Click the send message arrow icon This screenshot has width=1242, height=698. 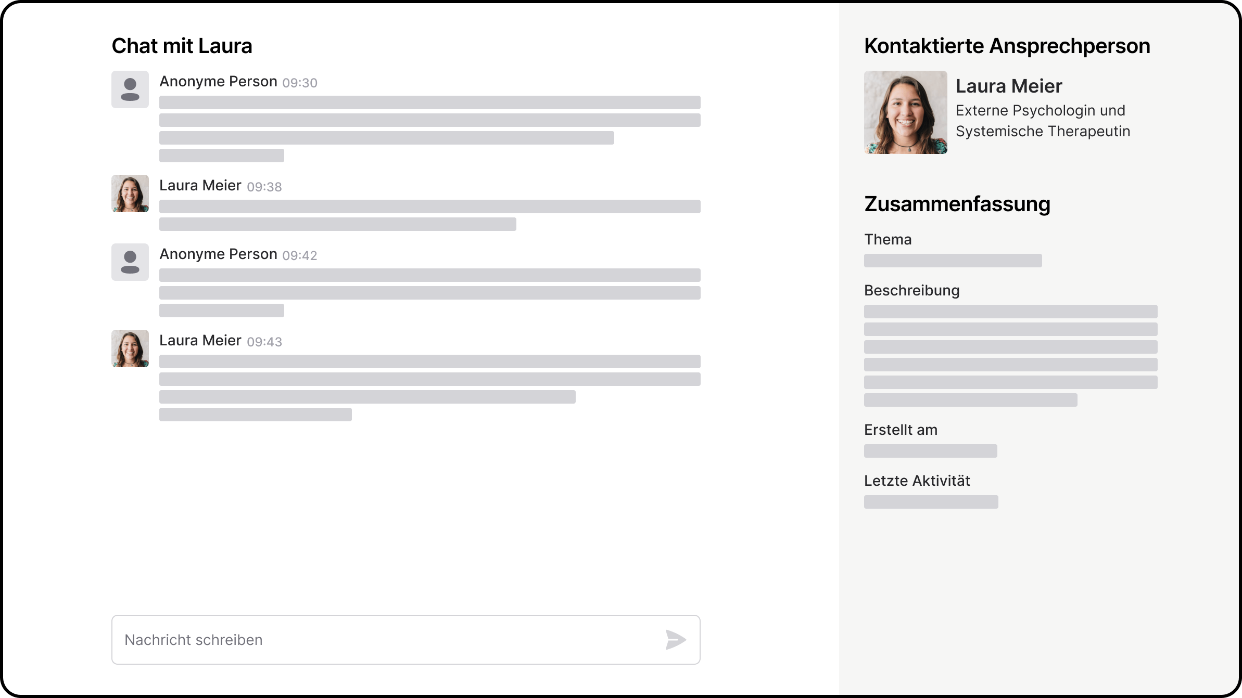(675, 640)
